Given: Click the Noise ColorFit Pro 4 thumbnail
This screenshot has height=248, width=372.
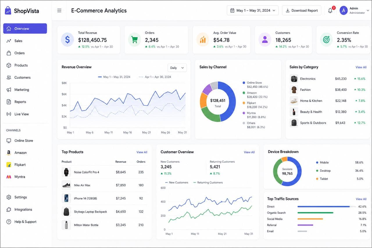Looking at the screenshot, I should point(66,172).
